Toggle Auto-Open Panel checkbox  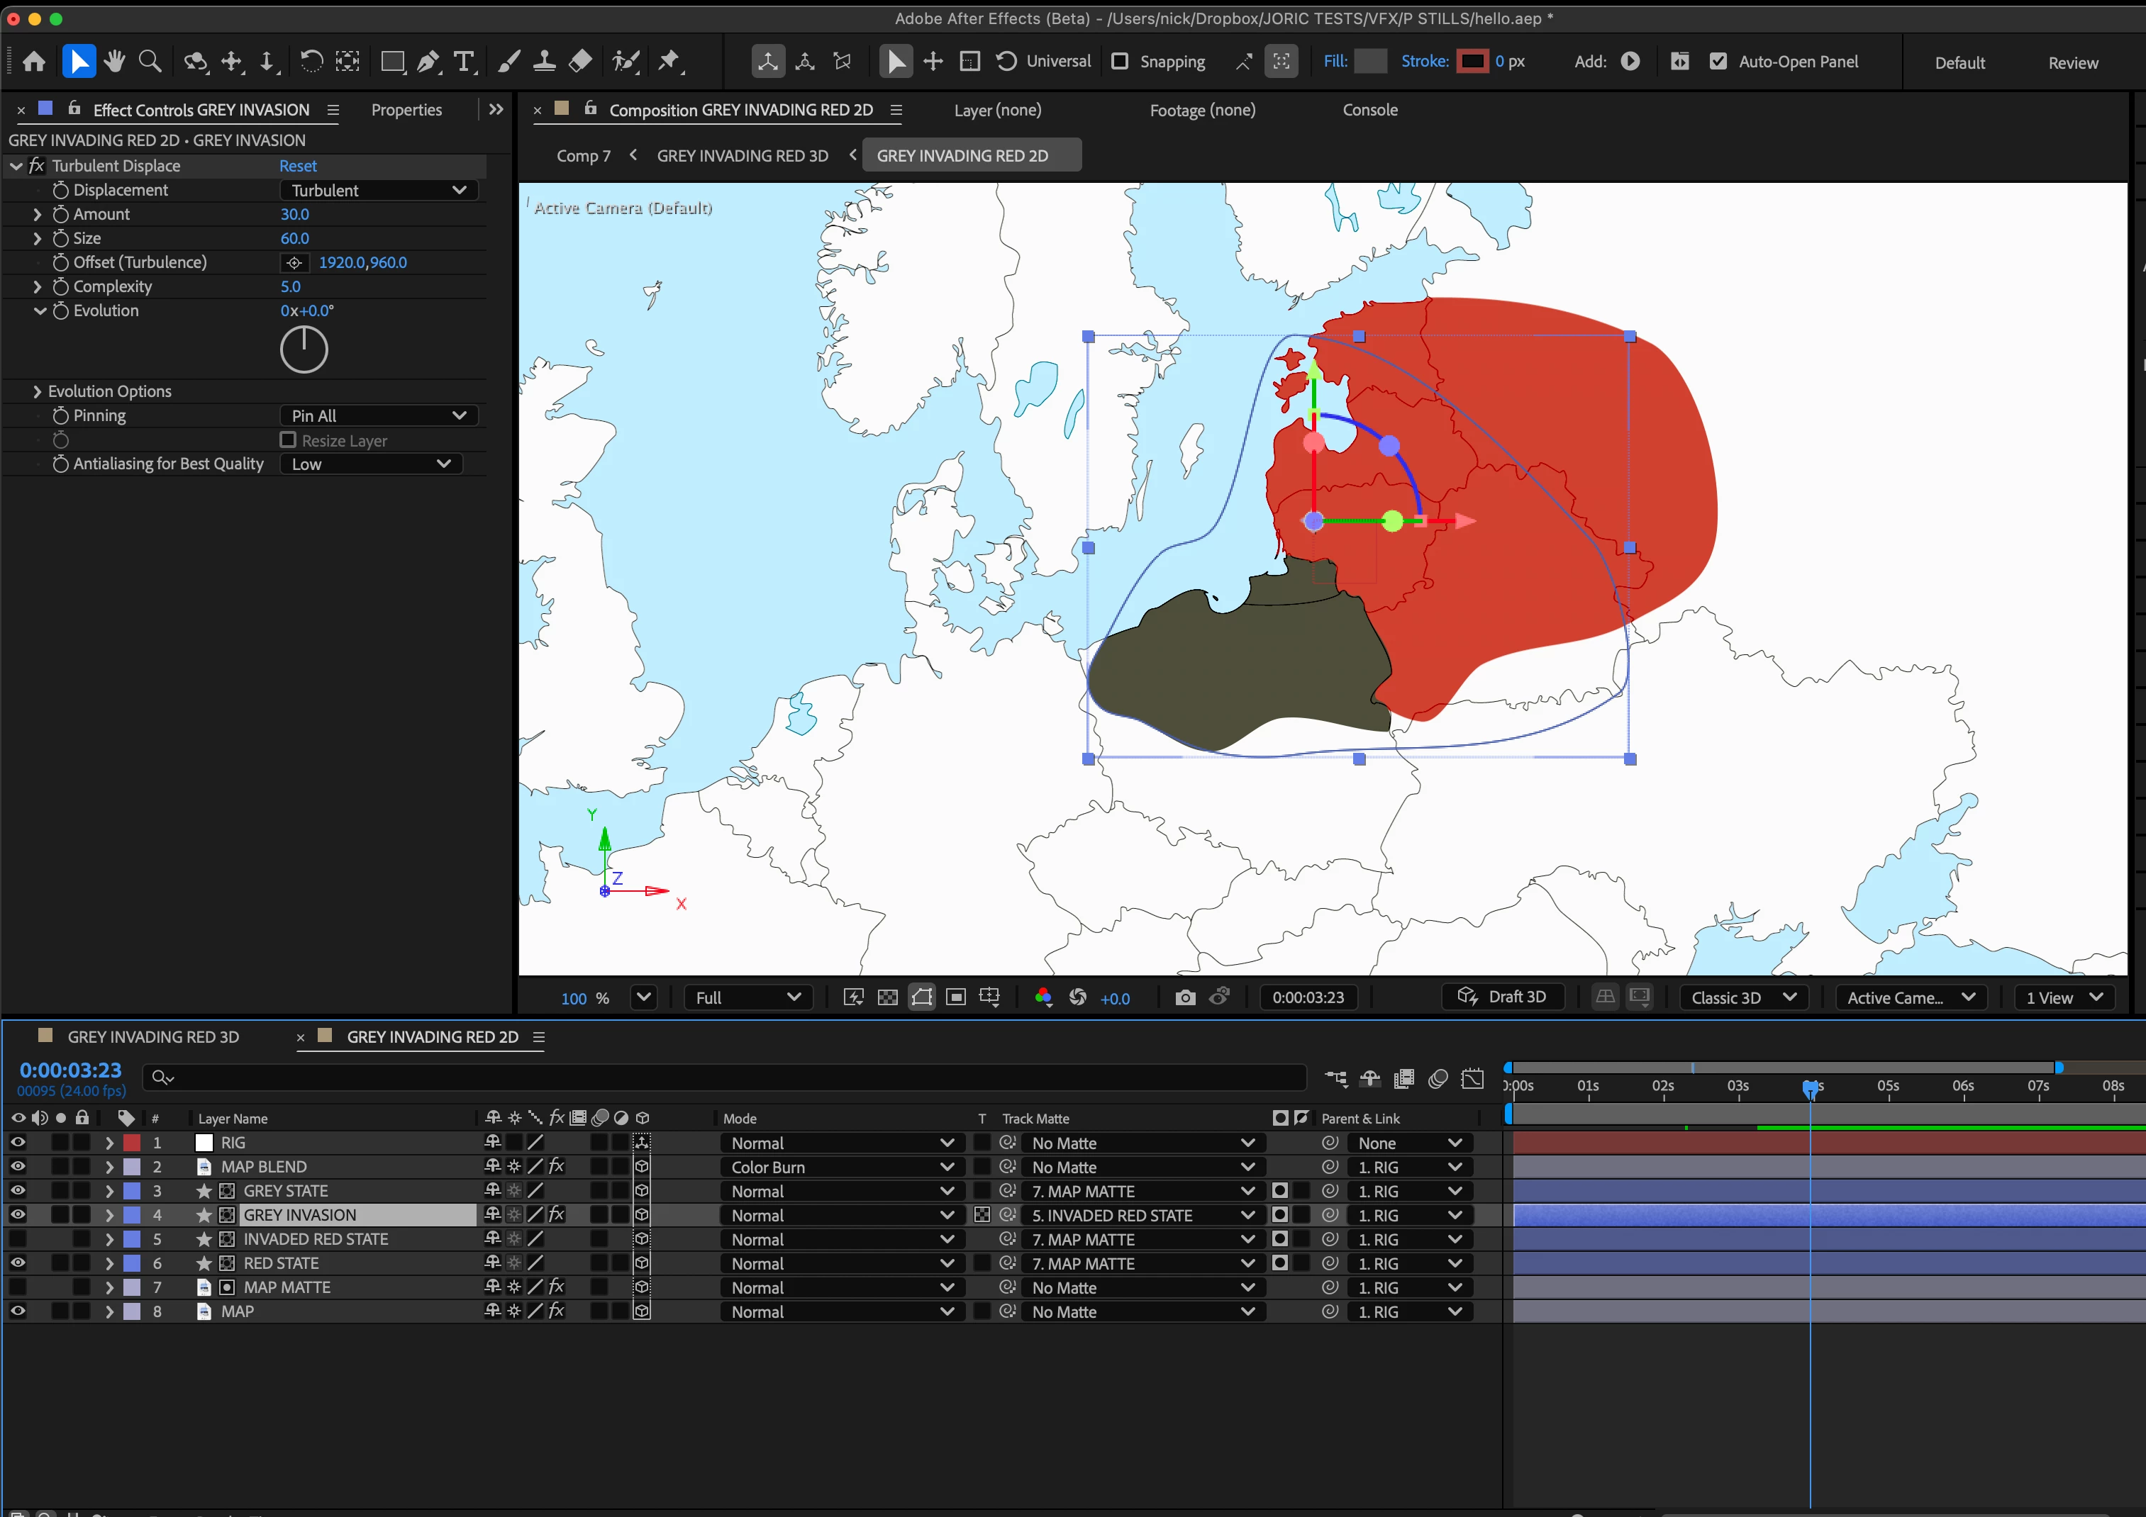[1718, 62]
